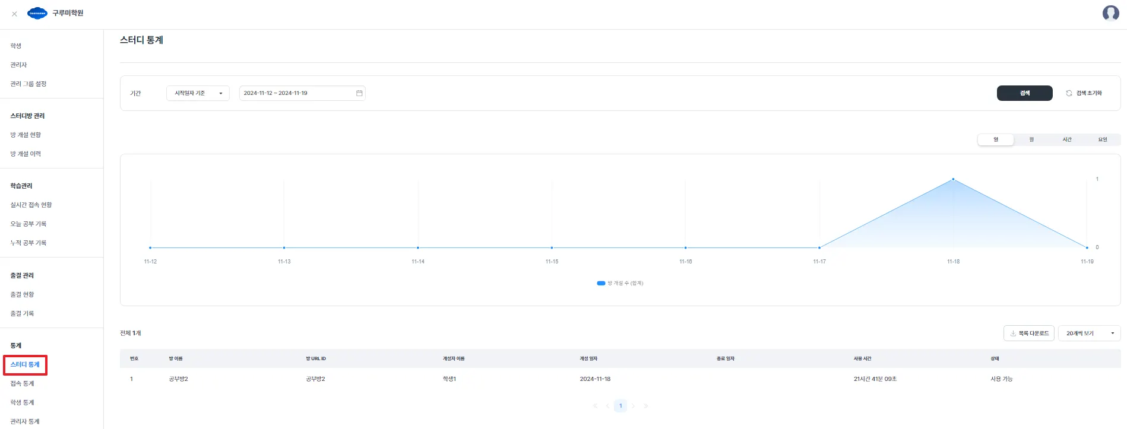Click the date range input 2024-11-12 ~ 2024-11-19
1127x429 pixels.
[x=302, y=93]
